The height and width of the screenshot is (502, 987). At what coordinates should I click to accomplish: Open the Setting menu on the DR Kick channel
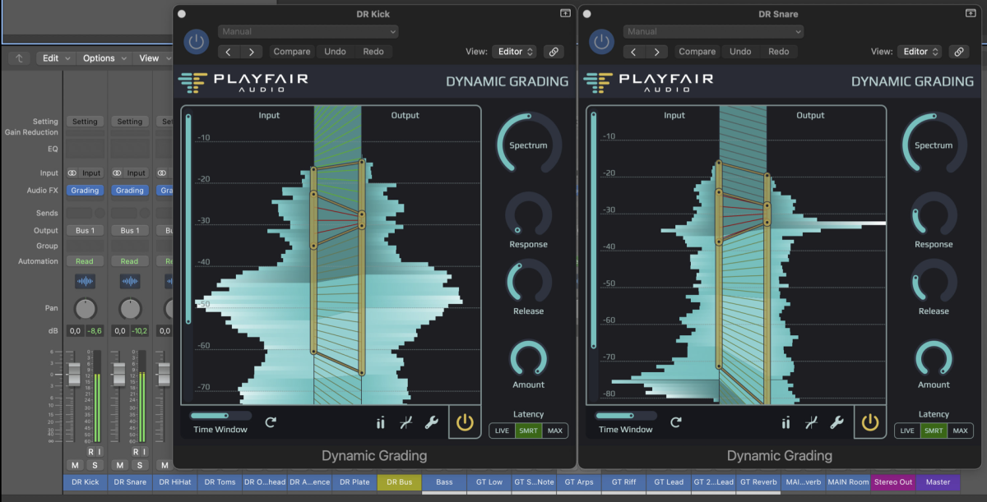point(85,122)
